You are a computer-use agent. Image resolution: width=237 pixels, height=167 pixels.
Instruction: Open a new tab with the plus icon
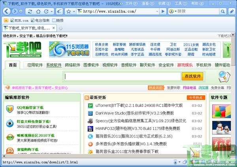pos(60,28)
